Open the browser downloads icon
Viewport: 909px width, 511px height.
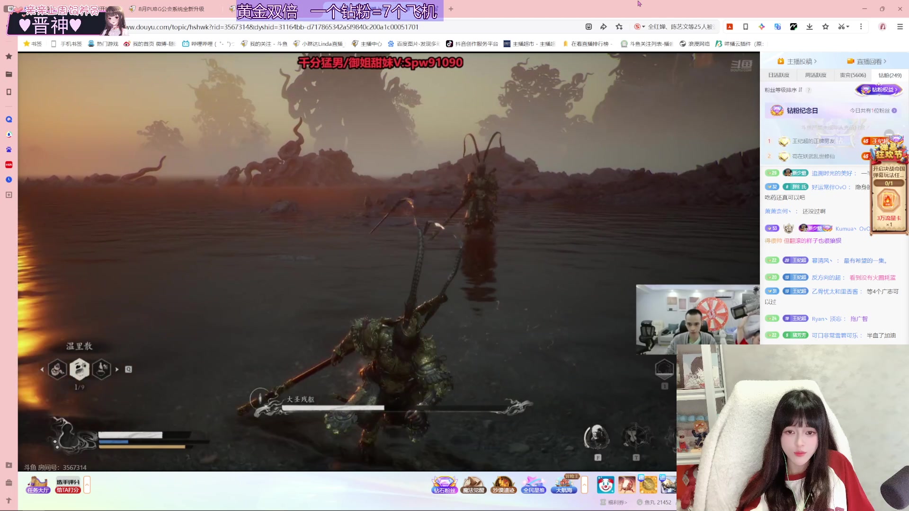pyautogui.click(x=810, y=27)
